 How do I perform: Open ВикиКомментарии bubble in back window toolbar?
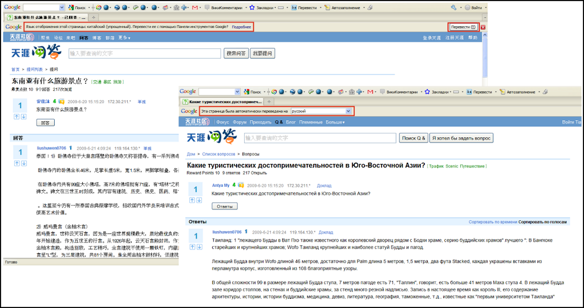pyautogui.click(x=207, y=7)
